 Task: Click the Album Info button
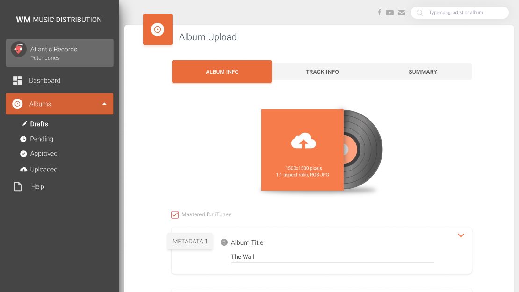(222, 71)
